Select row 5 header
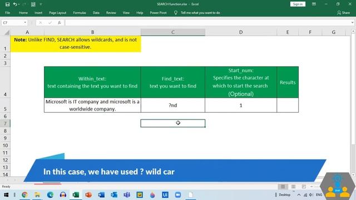 tap(5, 105)
